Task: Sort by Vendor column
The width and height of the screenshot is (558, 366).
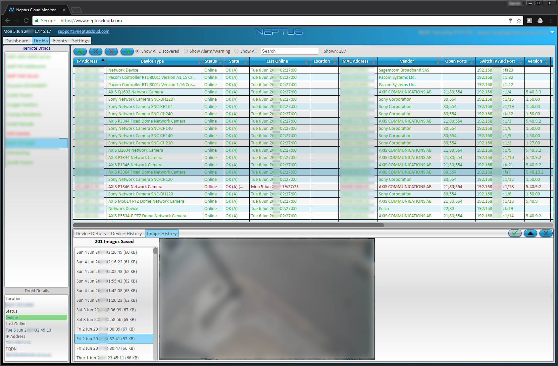Action: pos(409,61)
